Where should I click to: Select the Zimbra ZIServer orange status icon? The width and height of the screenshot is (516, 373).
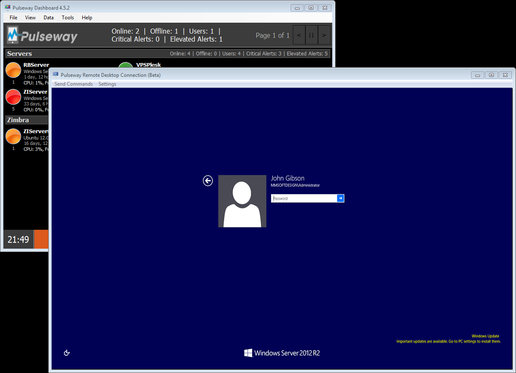click(13, 137)
